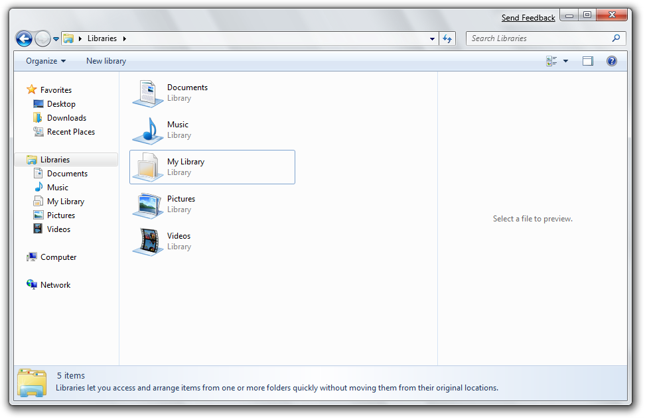Open recent pages dropdown next to Forward
645x419 pixels.
[56, 39]
